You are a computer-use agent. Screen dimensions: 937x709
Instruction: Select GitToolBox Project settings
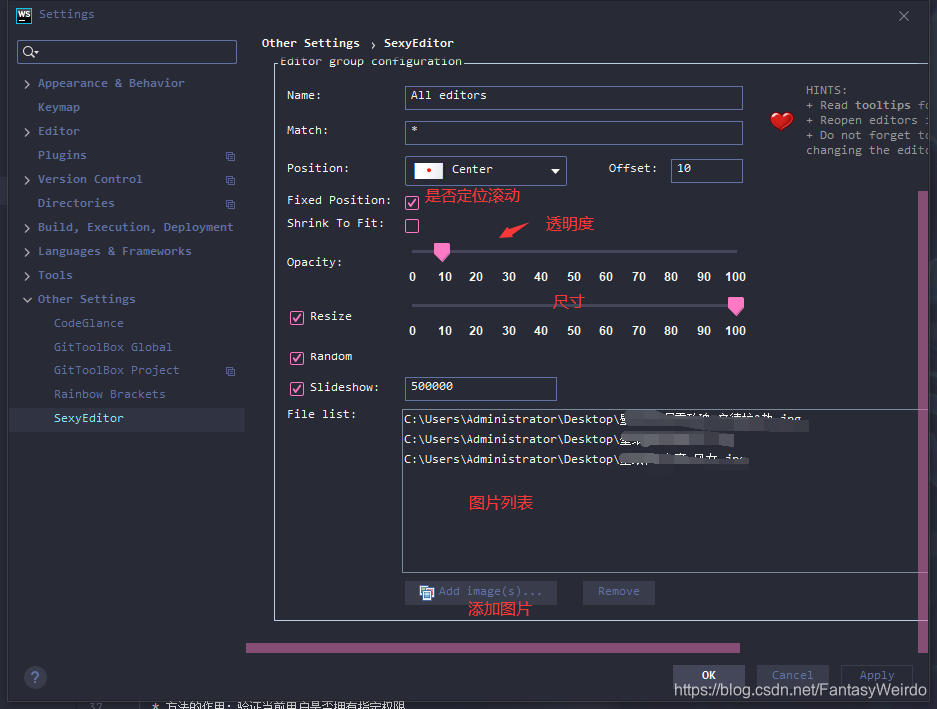[x=117, y=370]
